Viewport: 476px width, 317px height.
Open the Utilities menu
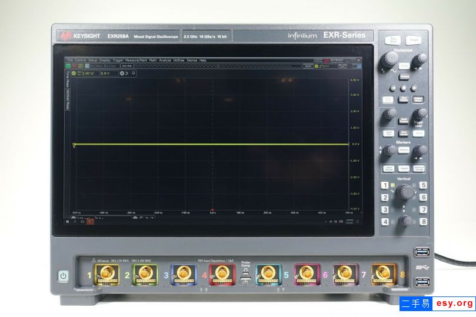pos(179,60)
